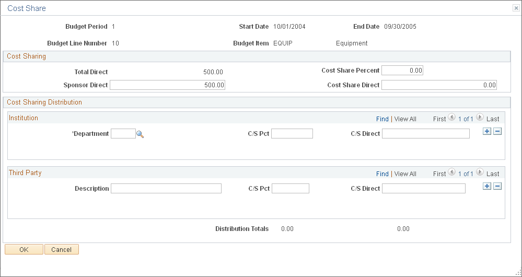Click Third Party '1 of 1' row counter

(x=466, y=174)
